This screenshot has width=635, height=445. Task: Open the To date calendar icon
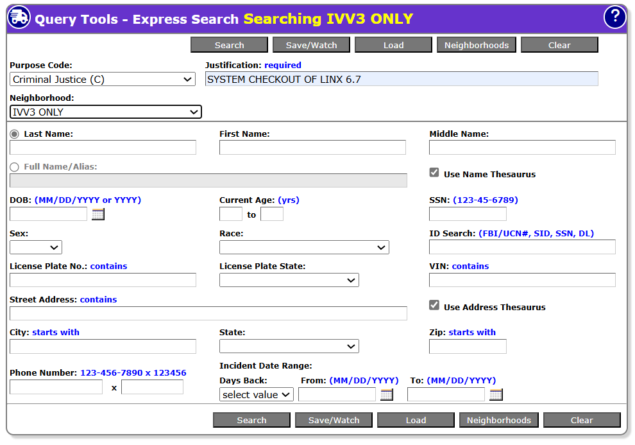click(496, 395)
